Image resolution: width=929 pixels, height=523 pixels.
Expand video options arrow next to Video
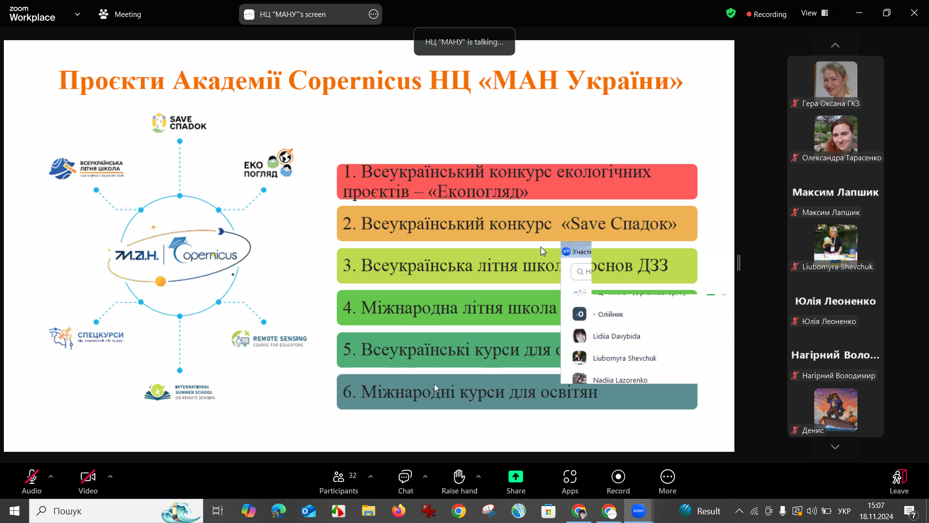(x=110, y=477)
